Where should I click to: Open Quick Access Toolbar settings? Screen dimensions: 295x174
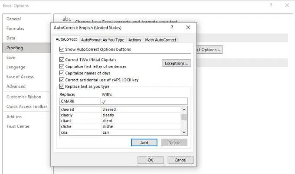click(26, 106)
